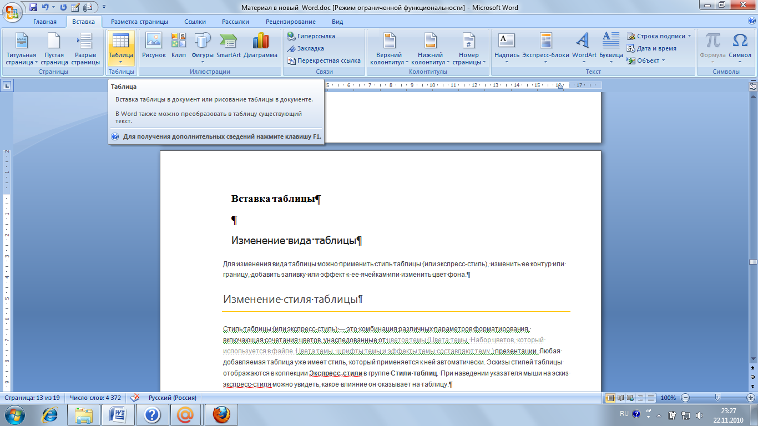758x426 pixels.
Task: Switch to Full Screen Reading view
Action: point(621,398)
